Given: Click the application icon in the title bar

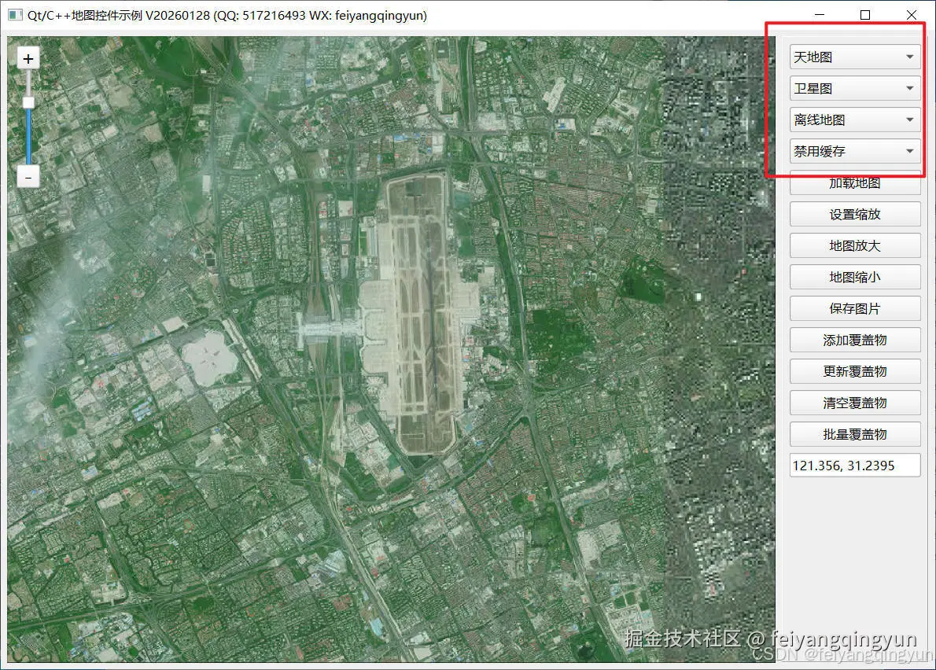Looking at the screenshot, I should (15, 16).
